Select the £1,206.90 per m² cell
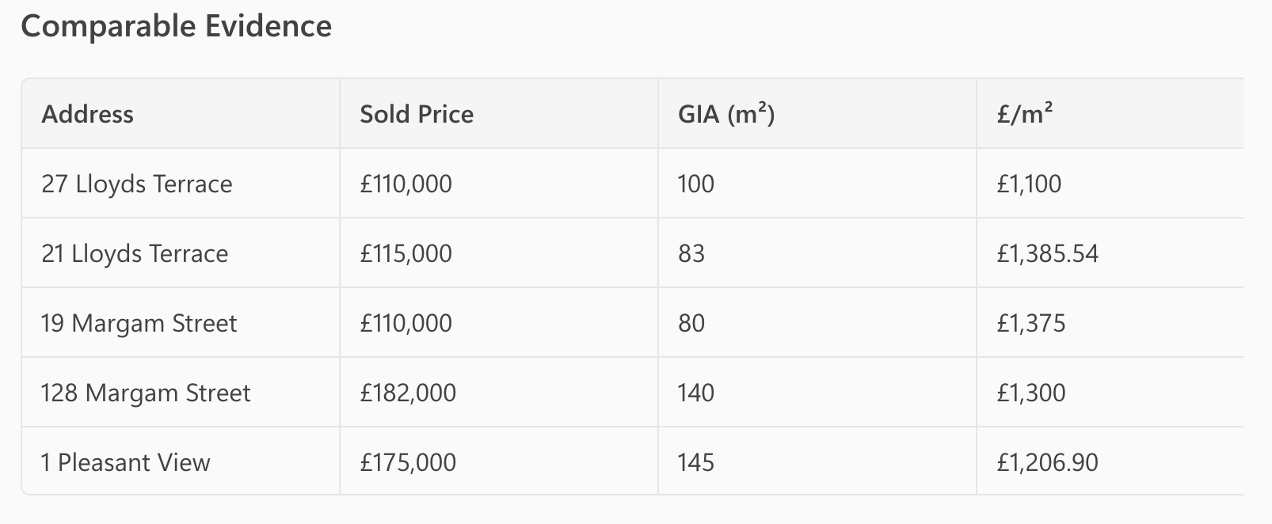The image size is (1272, 524). [x=1048, y=462]
